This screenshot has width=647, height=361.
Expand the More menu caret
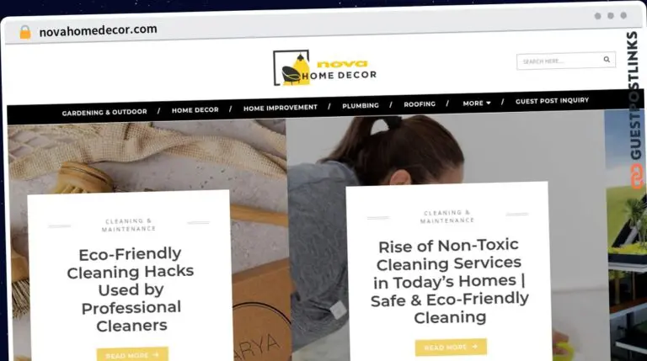coord(489,103)
